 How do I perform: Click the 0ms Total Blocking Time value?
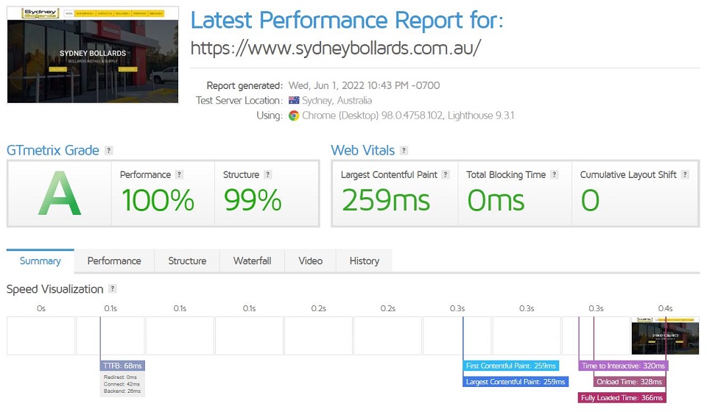click(496, 200)
